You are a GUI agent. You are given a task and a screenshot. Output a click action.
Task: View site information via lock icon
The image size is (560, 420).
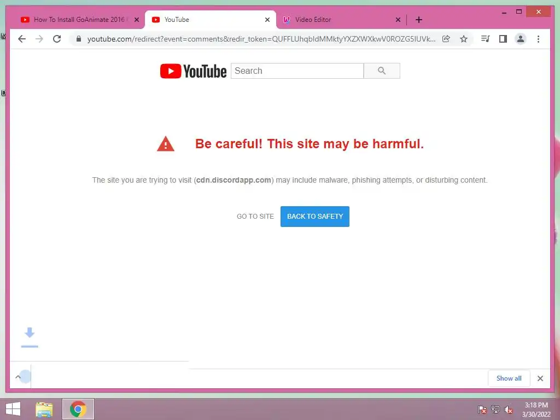tap(79, 39)
